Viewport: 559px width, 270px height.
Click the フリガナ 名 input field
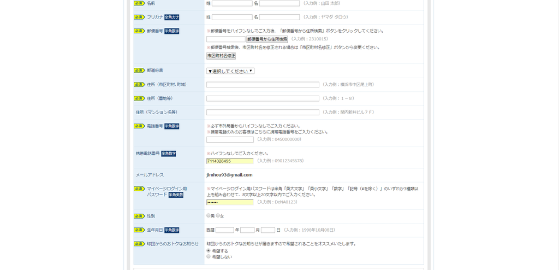coord(279,17)
